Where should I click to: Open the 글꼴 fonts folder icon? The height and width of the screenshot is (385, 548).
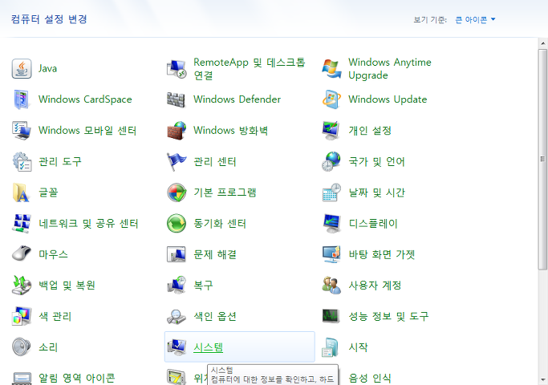click(22, 192)
